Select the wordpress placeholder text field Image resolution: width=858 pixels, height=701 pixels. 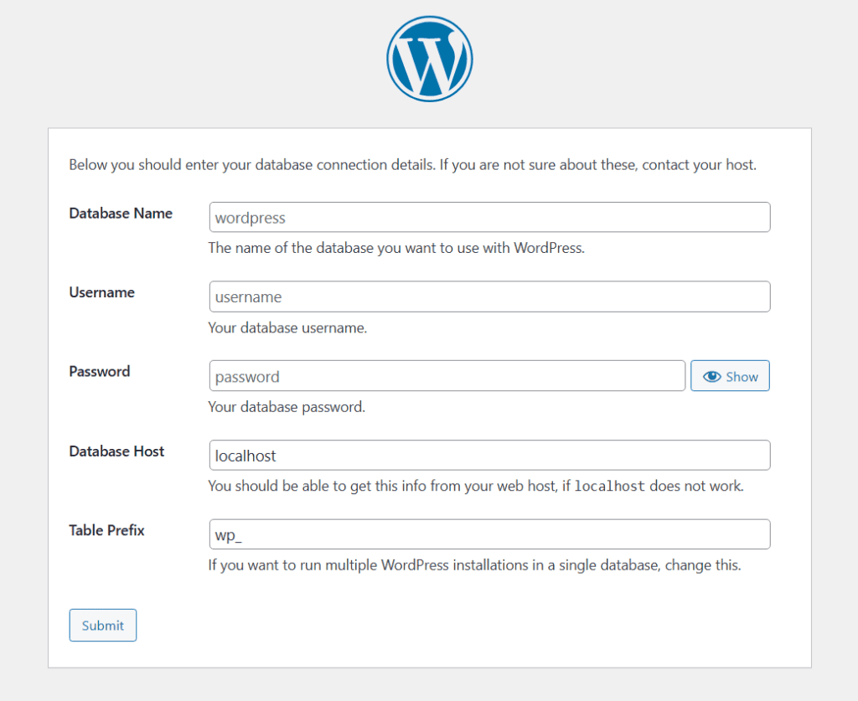[x=489, y=217]
